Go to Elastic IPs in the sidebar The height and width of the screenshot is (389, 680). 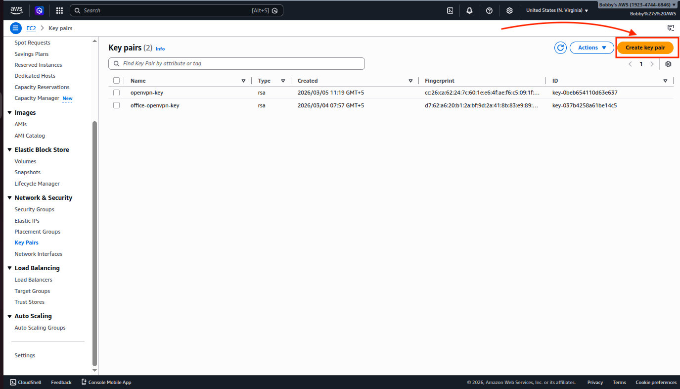(27, 221)
